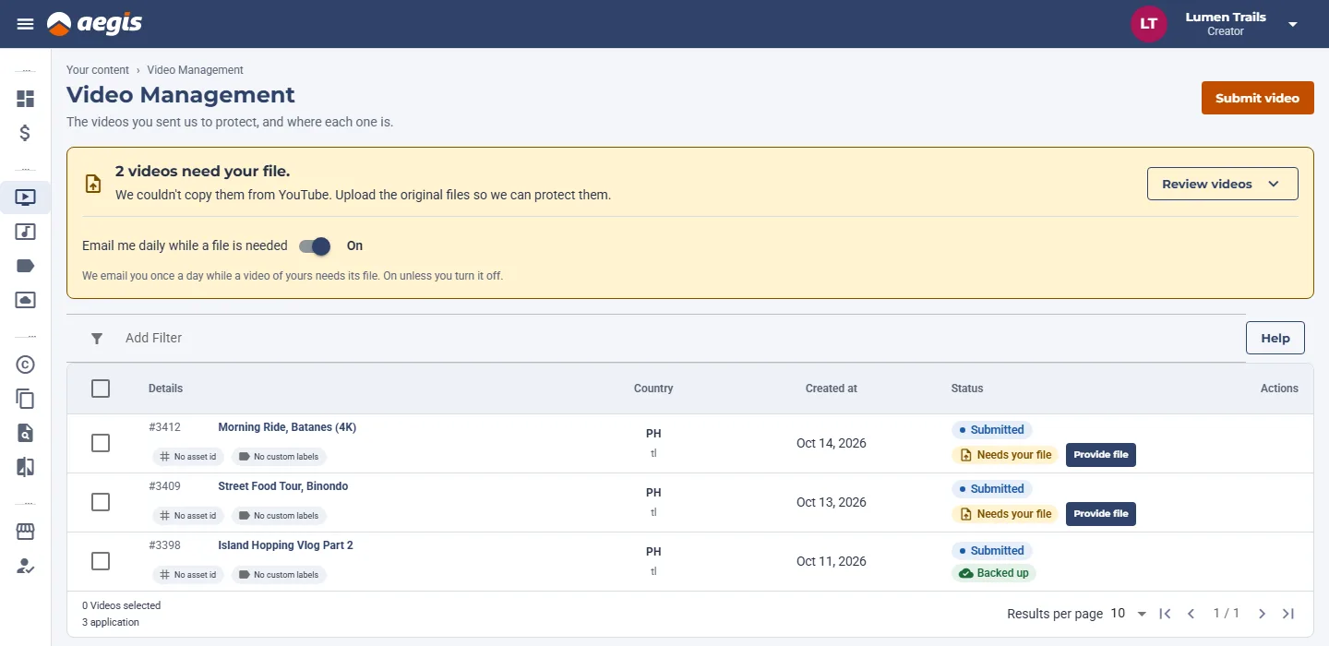Image resolution: width=1329 pixels, height=646 pixels.
Task: Open the copyright sidebar icon
Action: [25, 365]
